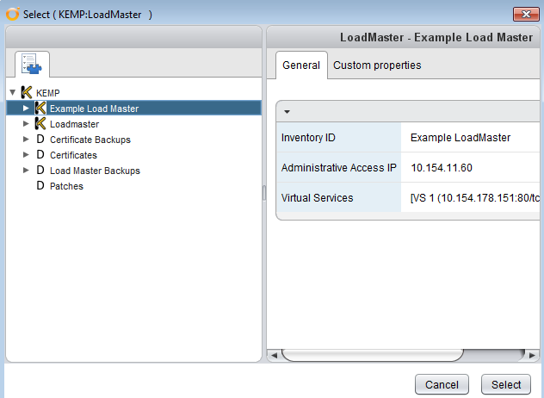Click the Virtual Services value cell
This screenshot has height=398, width=544.
click(x=471, y=197)
